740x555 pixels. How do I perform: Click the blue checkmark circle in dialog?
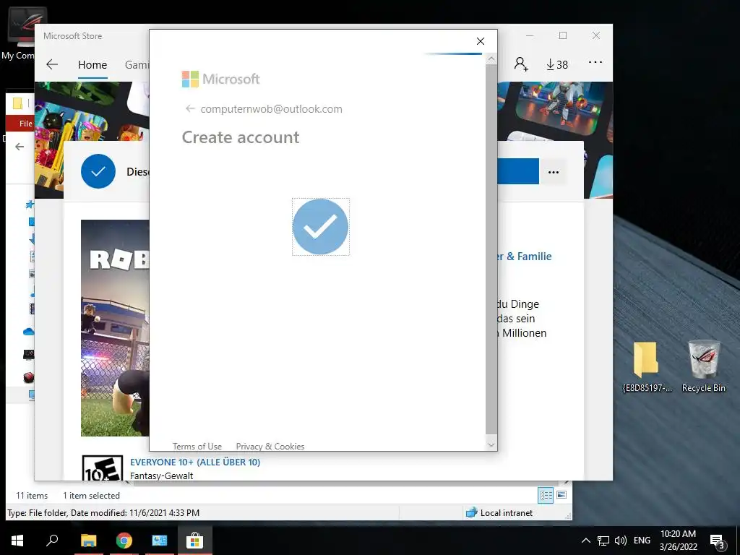click(x=320, y=227)
